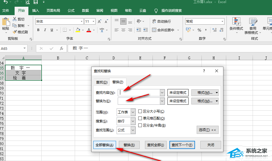The image size is (272, 161).
Task: Increase font size with the large A icon
Action: point(99,22)
